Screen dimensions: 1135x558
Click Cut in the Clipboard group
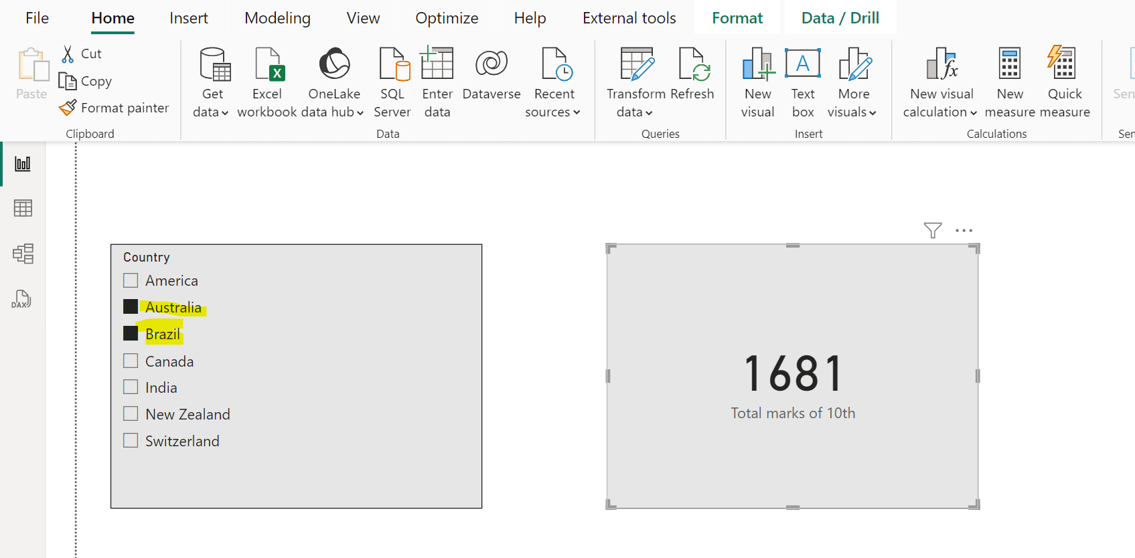tap(82, 54)
